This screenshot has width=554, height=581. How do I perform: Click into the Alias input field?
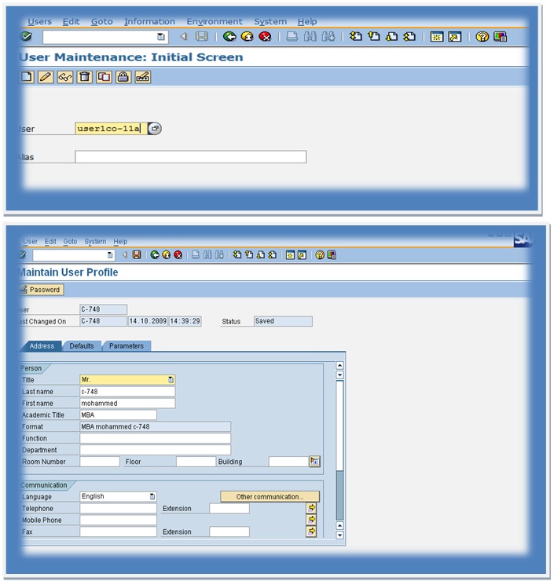click(x=190, y=157)
